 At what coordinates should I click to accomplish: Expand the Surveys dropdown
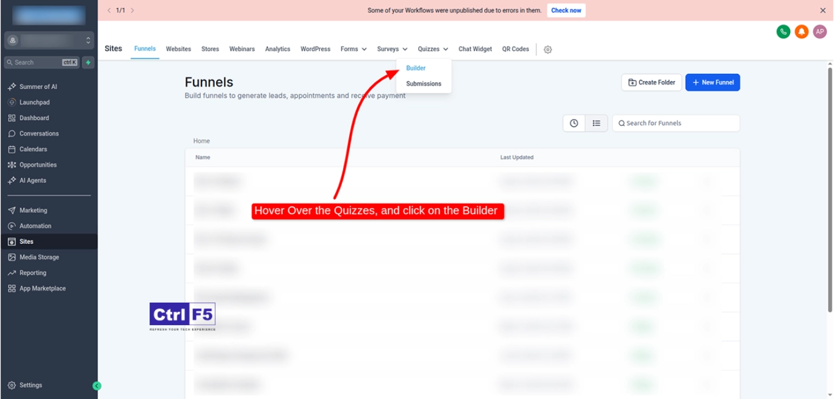point(392,49)
